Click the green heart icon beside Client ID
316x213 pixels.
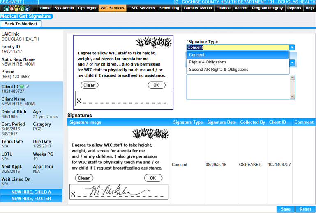pyautogui.click(x=22, y=86)
